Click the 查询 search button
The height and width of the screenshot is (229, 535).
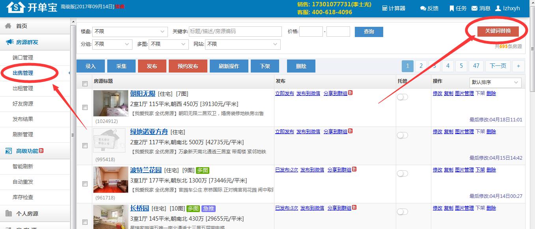369,32
